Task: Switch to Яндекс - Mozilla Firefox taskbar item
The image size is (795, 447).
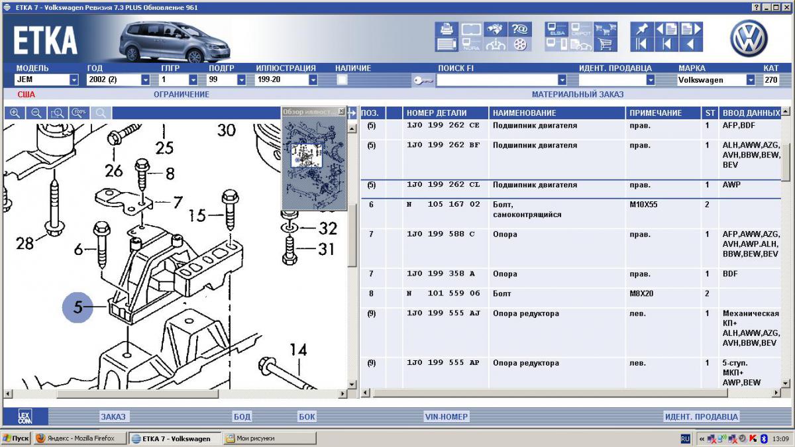Action: pos(79,438)
